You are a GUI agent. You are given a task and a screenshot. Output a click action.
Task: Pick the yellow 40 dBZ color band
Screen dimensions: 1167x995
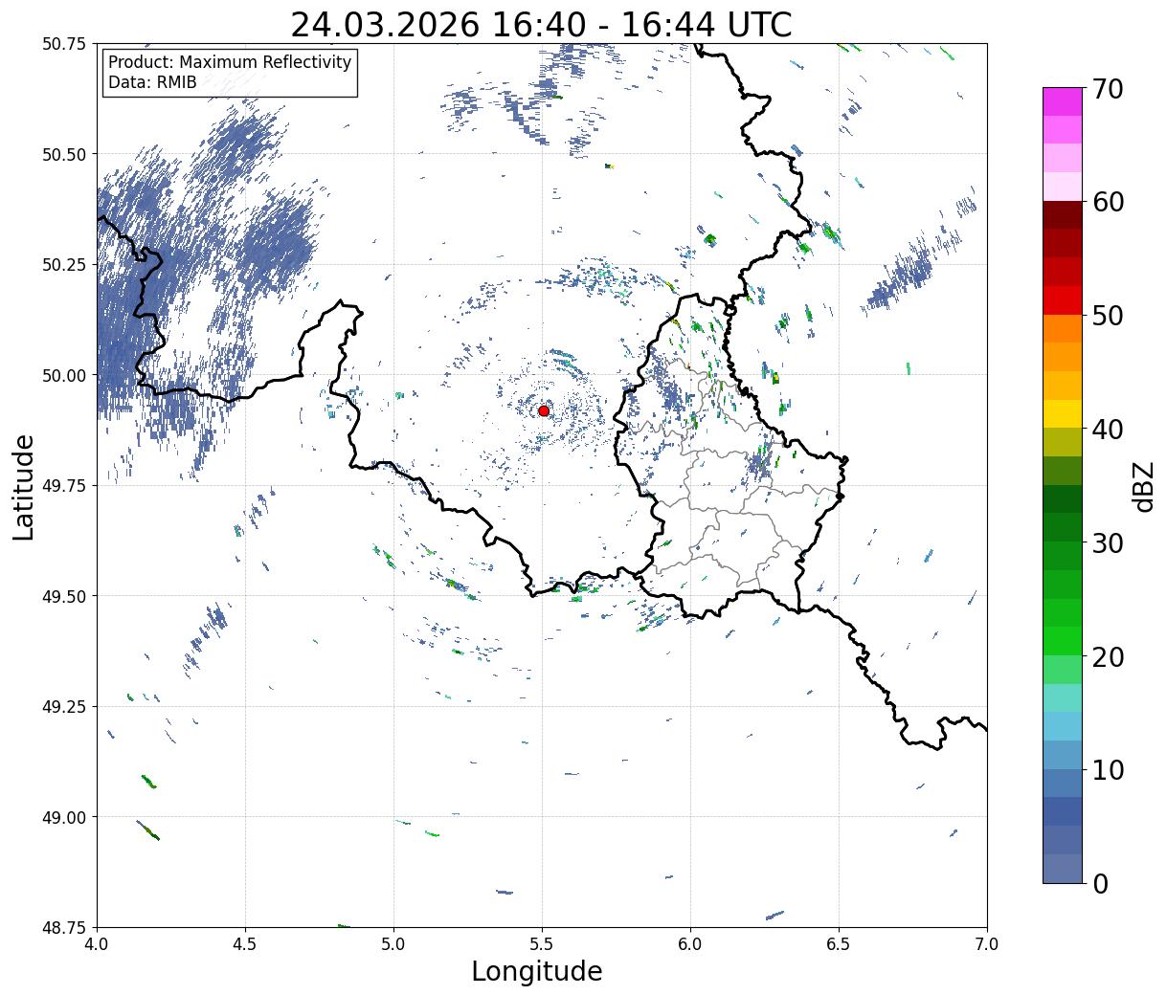click(x=1063, y=413)
